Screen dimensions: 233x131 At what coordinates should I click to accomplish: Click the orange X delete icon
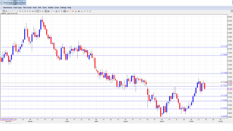point(73,11)
